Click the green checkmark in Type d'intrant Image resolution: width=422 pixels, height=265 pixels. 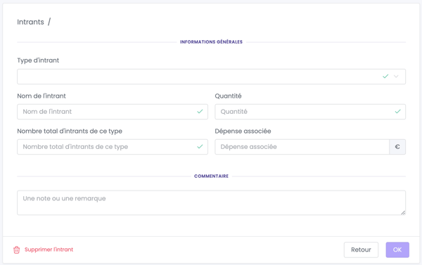coord(385,77)
